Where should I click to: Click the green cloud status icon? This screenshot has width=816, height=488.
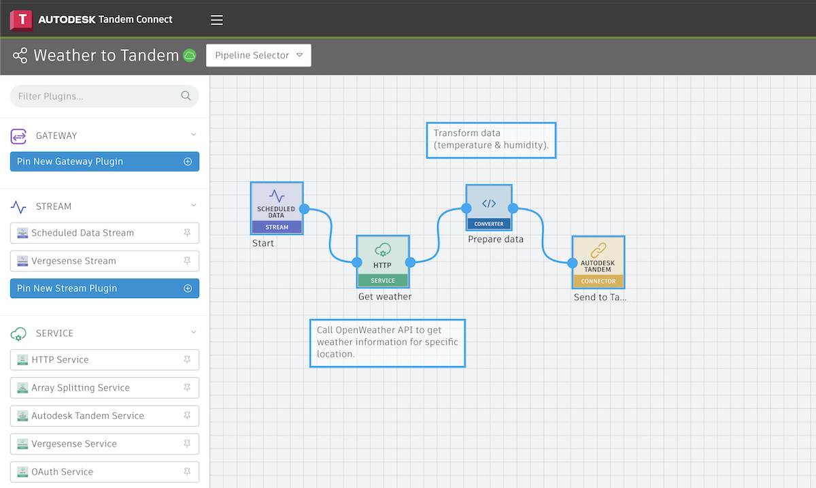click(190, 56)
